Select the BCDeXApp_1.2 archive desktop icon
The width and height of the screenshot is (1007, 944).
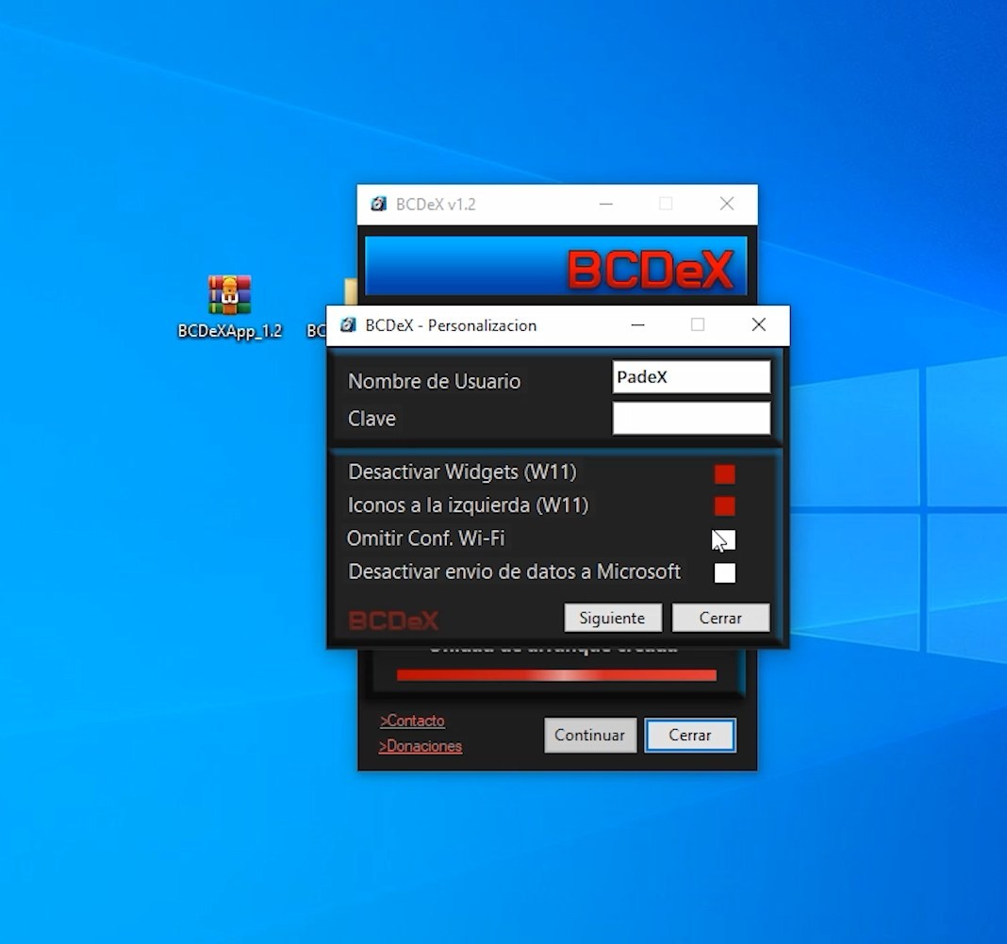(x=229, y=295)
